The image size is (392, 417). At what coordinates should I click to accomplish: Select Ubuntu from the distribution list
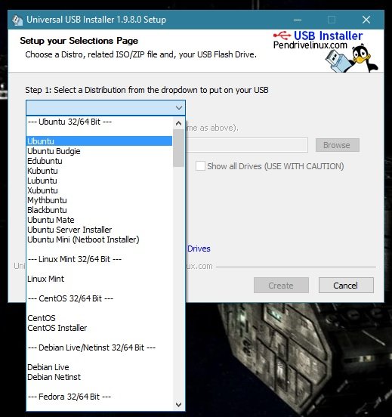pyautogui.click(x=99, y=141)
